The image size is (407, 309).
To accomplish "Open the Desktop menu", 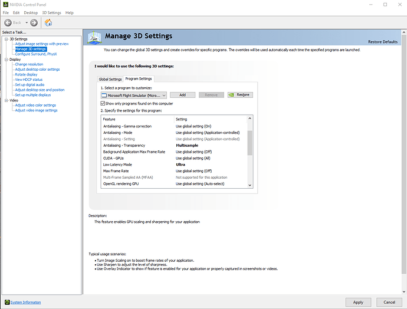I will tap(31, 12).
